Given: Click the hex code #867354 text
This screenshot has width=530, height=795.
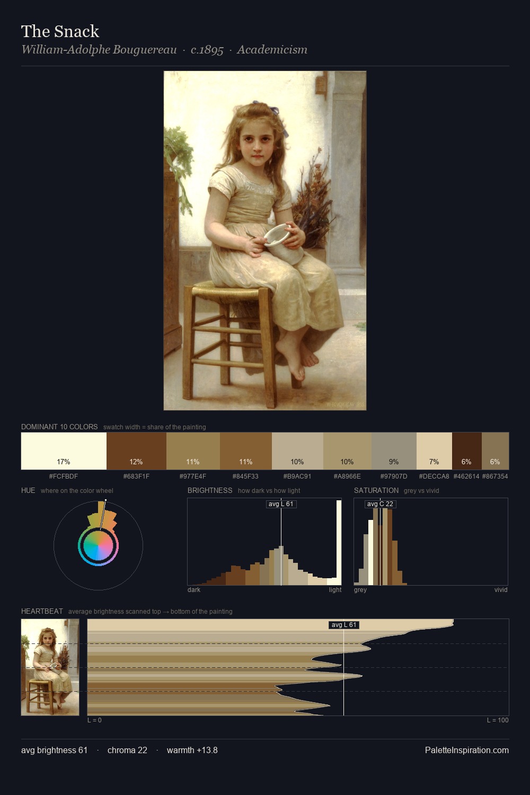Looking at the screenshot, I should click(x=495, y=476).
